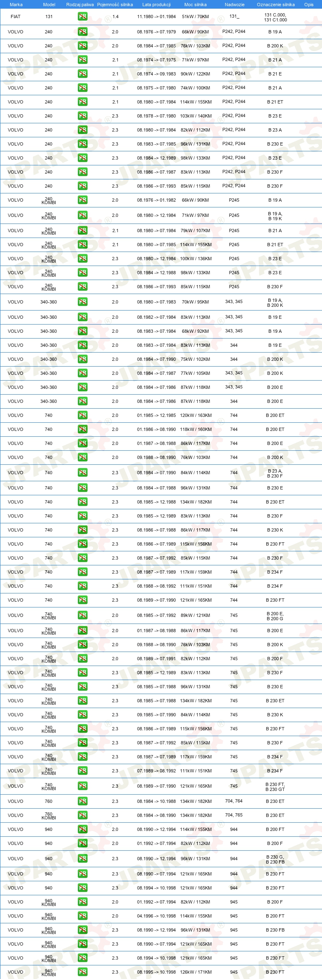Click the Moc silnika column header

coord(196,5)
